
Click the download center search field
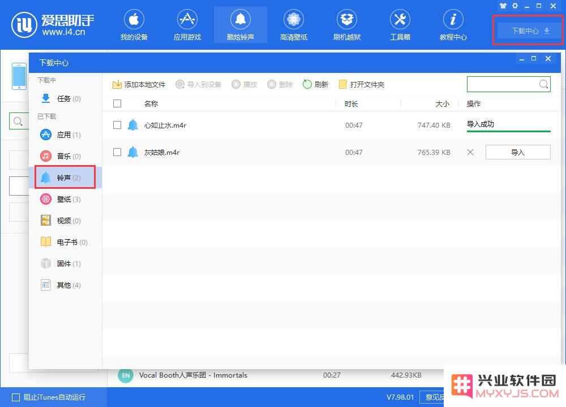pos(509,84)
